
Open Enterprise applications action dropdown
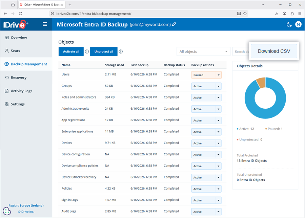pos(206,132)
